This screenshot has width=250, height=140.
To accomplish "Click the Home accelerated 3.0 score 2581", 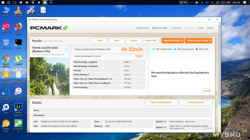I will point(139,56).
